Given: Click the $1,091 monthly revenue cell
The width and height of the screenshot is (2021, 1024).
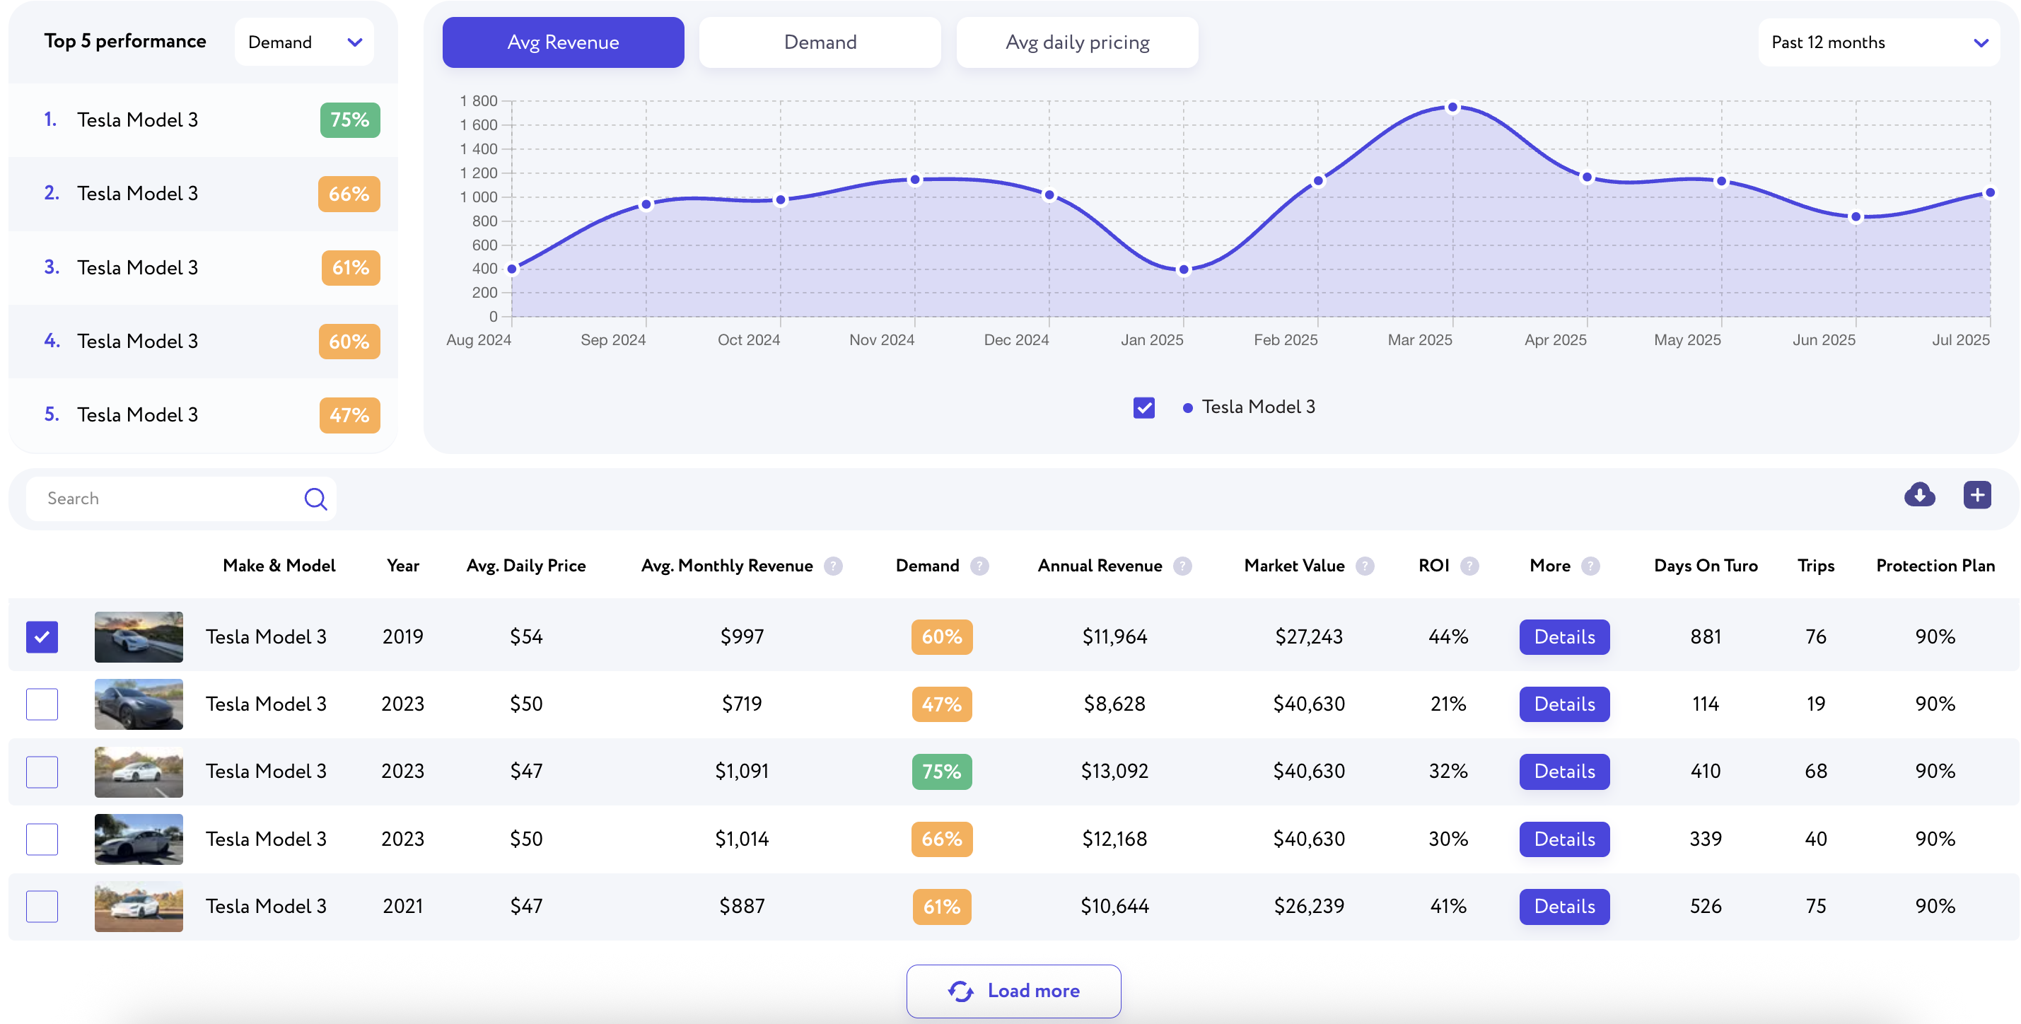Looking at the screenshot, I should tap(741, 772).
